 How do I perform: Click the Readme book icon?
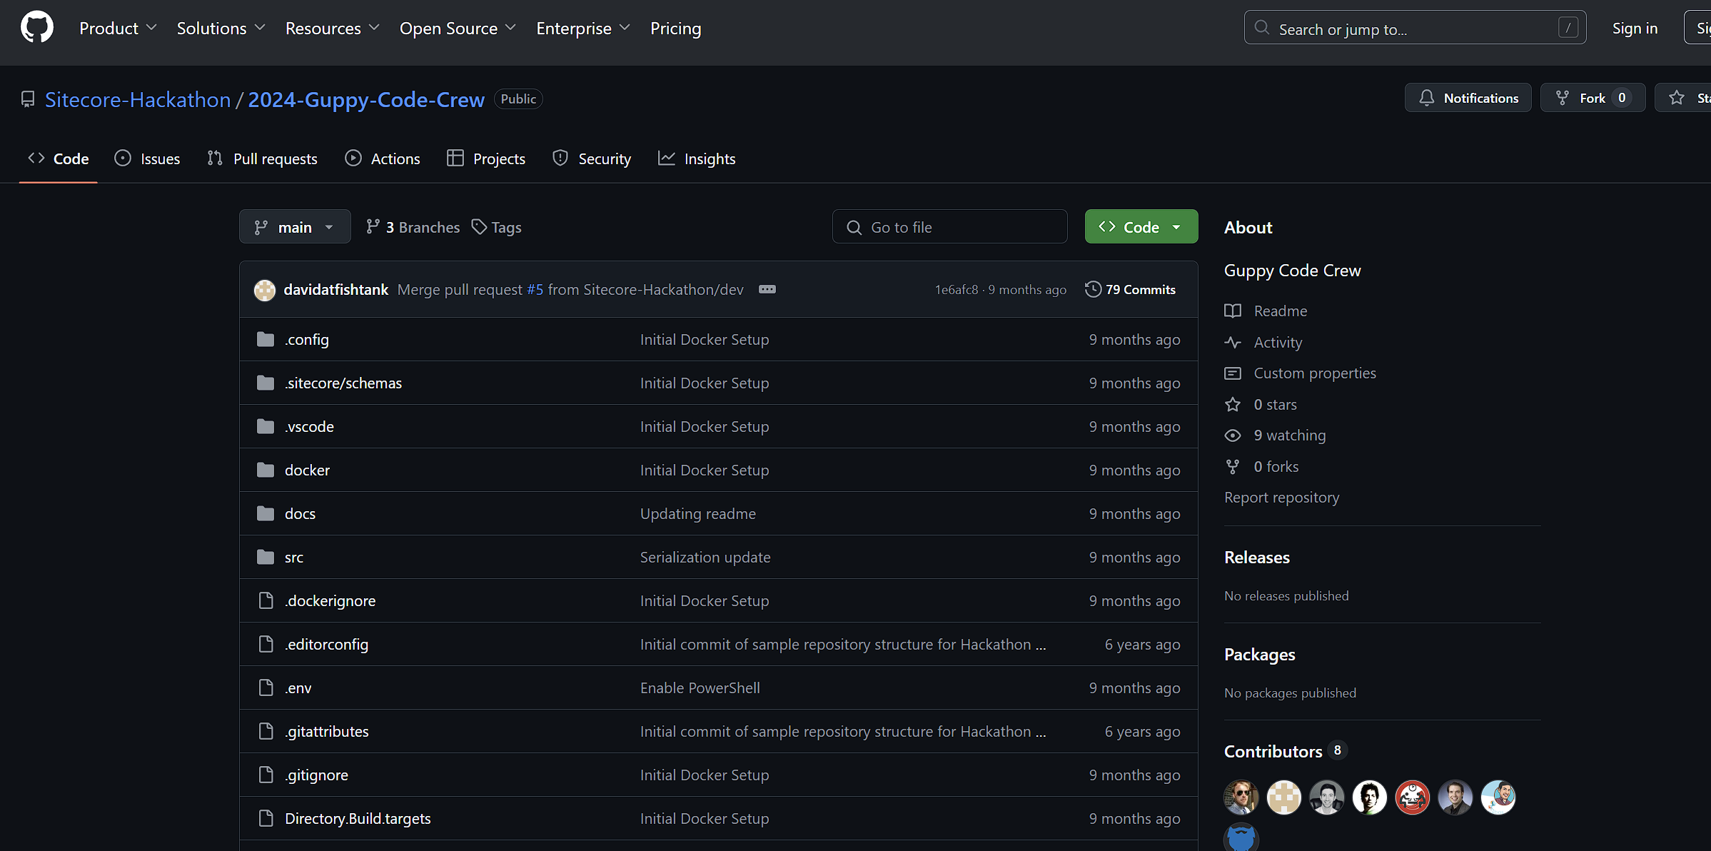pos(1233,311)
